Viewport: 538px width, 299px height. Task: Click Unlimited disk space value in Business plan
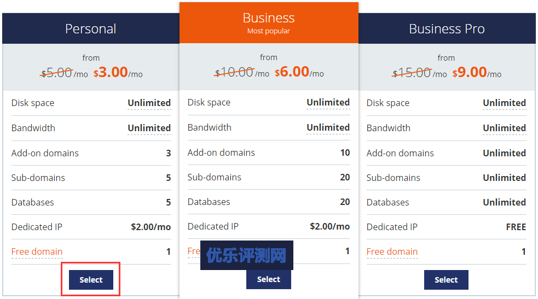328,102
